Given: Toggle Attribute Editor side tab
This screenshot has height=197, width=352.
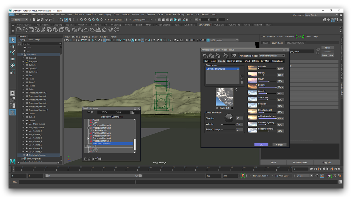Looking at the screenshot, I should point(341,91).
